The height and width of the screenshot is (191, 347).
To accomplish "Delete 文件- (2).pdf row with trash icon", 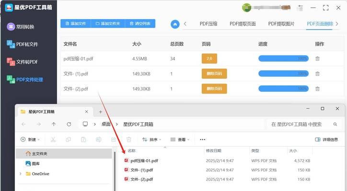I will coord(317,89).
